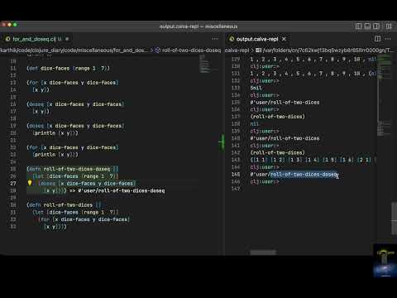
Task: Click unsaved dot on for_and_doseq.clj tab
Action: (67, 39)
